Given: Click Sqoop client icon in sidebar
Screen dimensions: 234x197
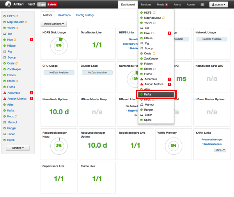Looking at the screenshot, I should [5, 58].
